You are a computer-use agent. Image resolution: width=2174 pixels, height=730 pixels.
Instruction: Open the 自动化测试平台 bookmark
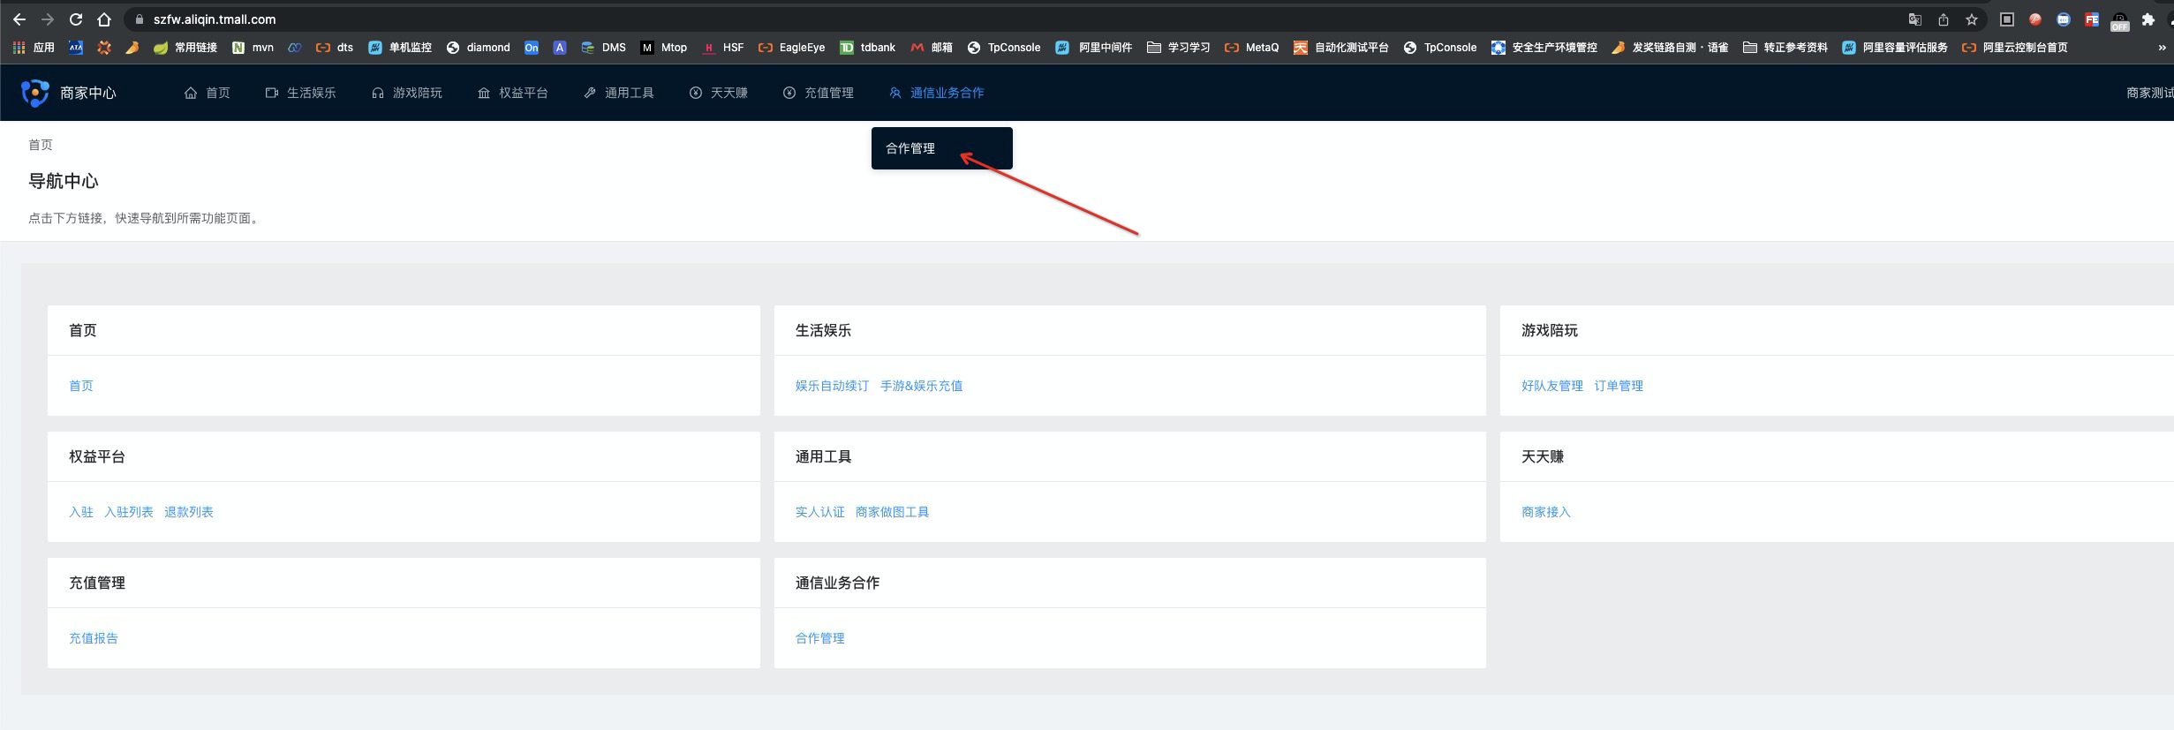coord(1341,48)
